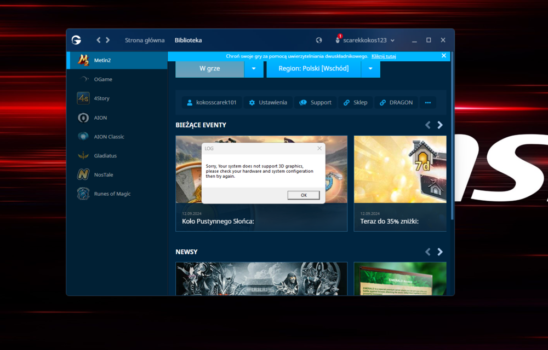Viewport: 548px width, 350px height.
Task: Show previous Bieżące Eventy items
Action: click(x=428, y=125)
